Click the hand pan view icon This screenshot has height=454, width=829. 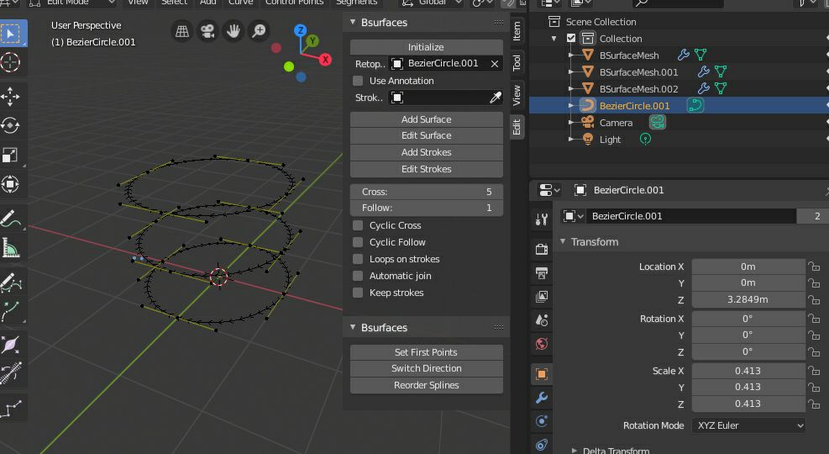tap(233, 31)
